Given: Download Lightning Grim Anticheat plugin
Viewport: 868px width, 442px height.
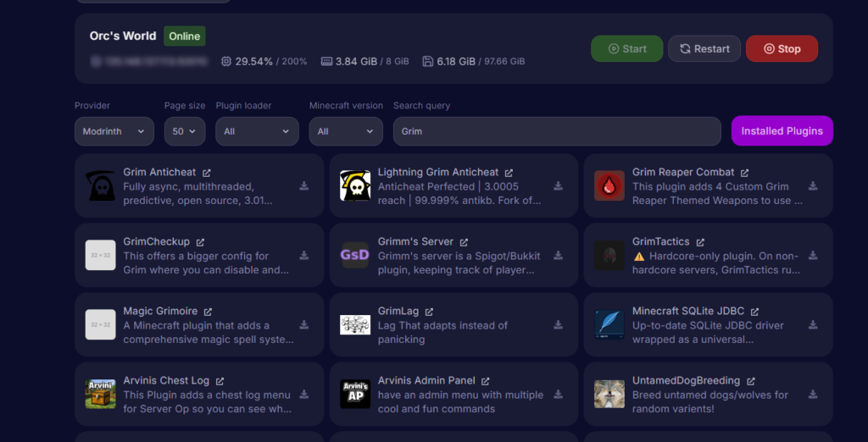Looking at the screenshot, I should [x=558, y=186].
